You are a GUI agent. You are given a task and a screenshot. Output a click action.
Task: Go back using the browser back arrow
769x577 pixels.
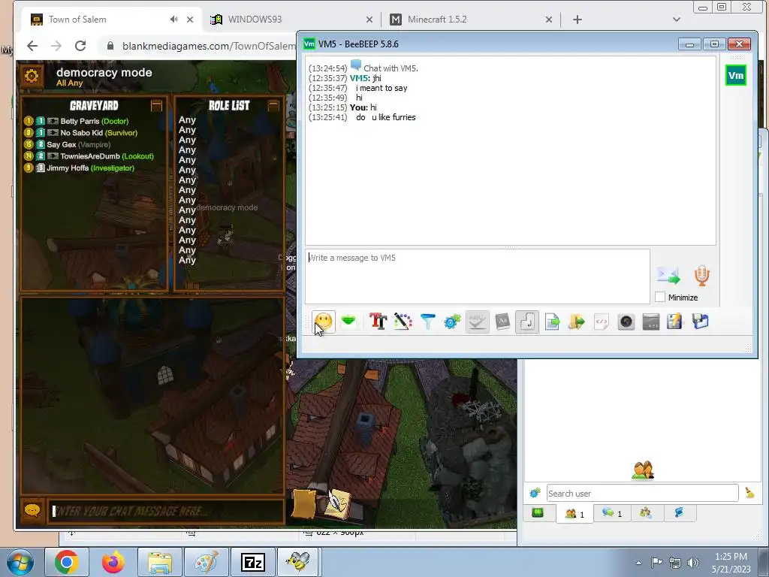(x=32, y=46)
